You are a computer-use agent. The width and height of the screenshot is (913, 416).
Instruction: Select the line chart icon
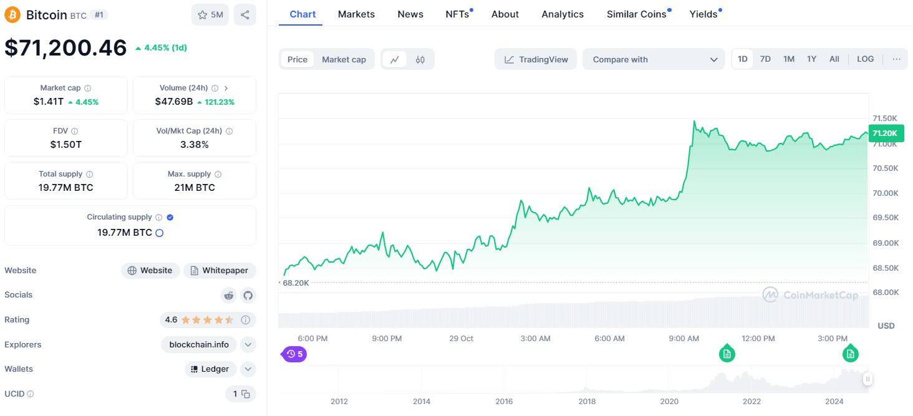(x=395, y=59)
